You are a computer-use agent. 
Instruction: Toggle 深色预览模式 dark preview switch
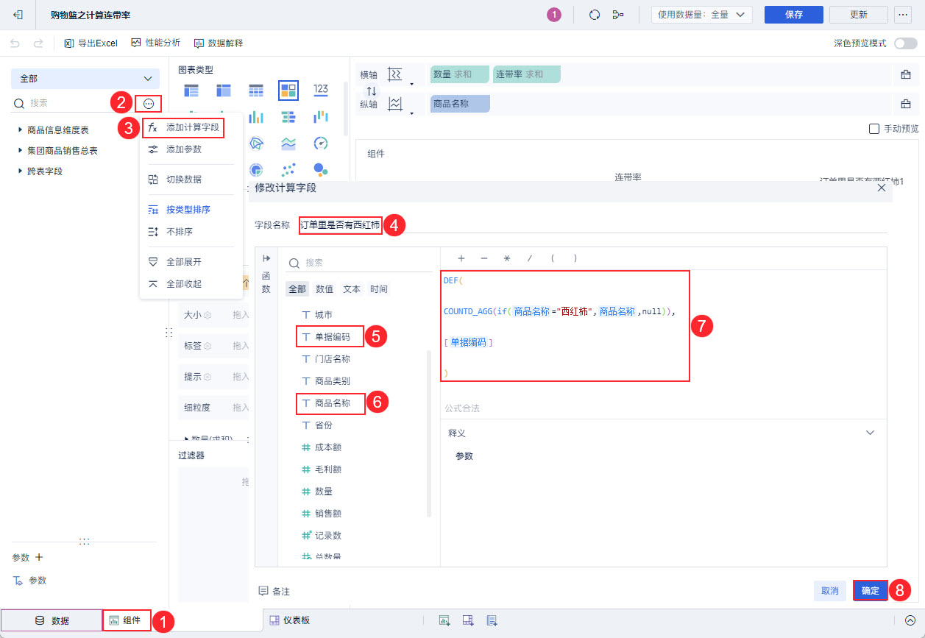[x=905, y=43]
